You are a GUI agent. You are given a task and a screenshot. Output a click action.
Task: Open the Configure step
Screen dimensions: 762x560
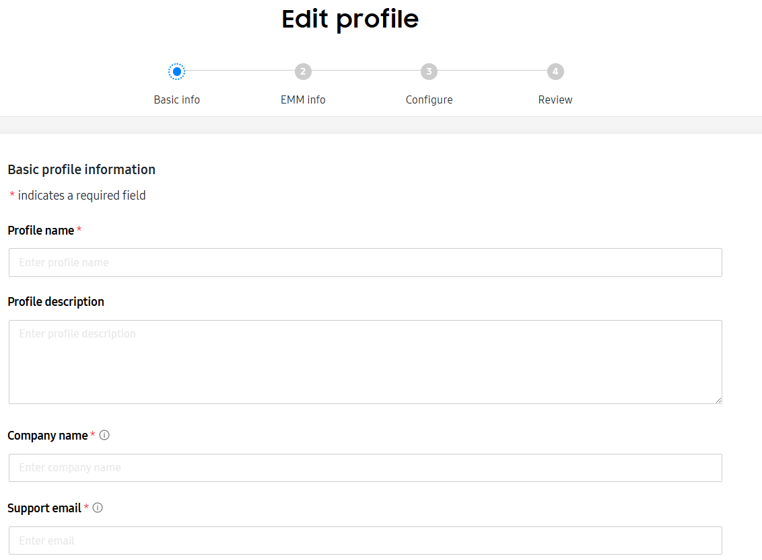click(429, 99)
